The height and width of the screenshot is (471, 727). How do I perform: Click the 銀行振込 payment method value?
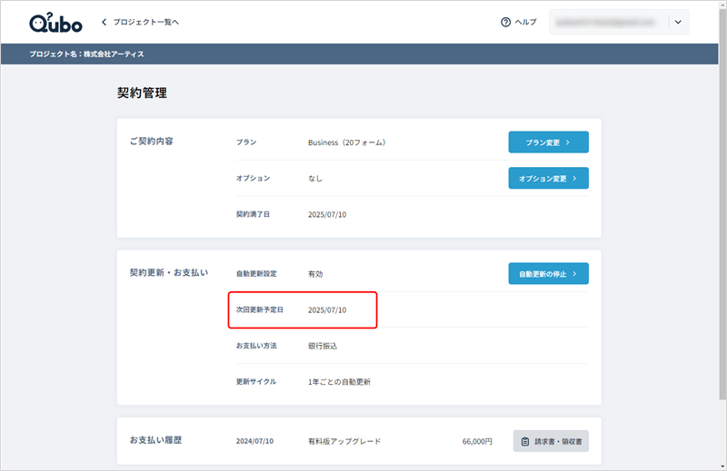point(323,346)
